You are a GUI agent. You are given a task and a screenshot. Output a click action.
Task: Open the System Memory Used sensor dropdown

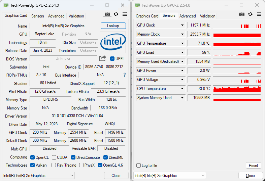pyautogui.click(x=182, y=98)
